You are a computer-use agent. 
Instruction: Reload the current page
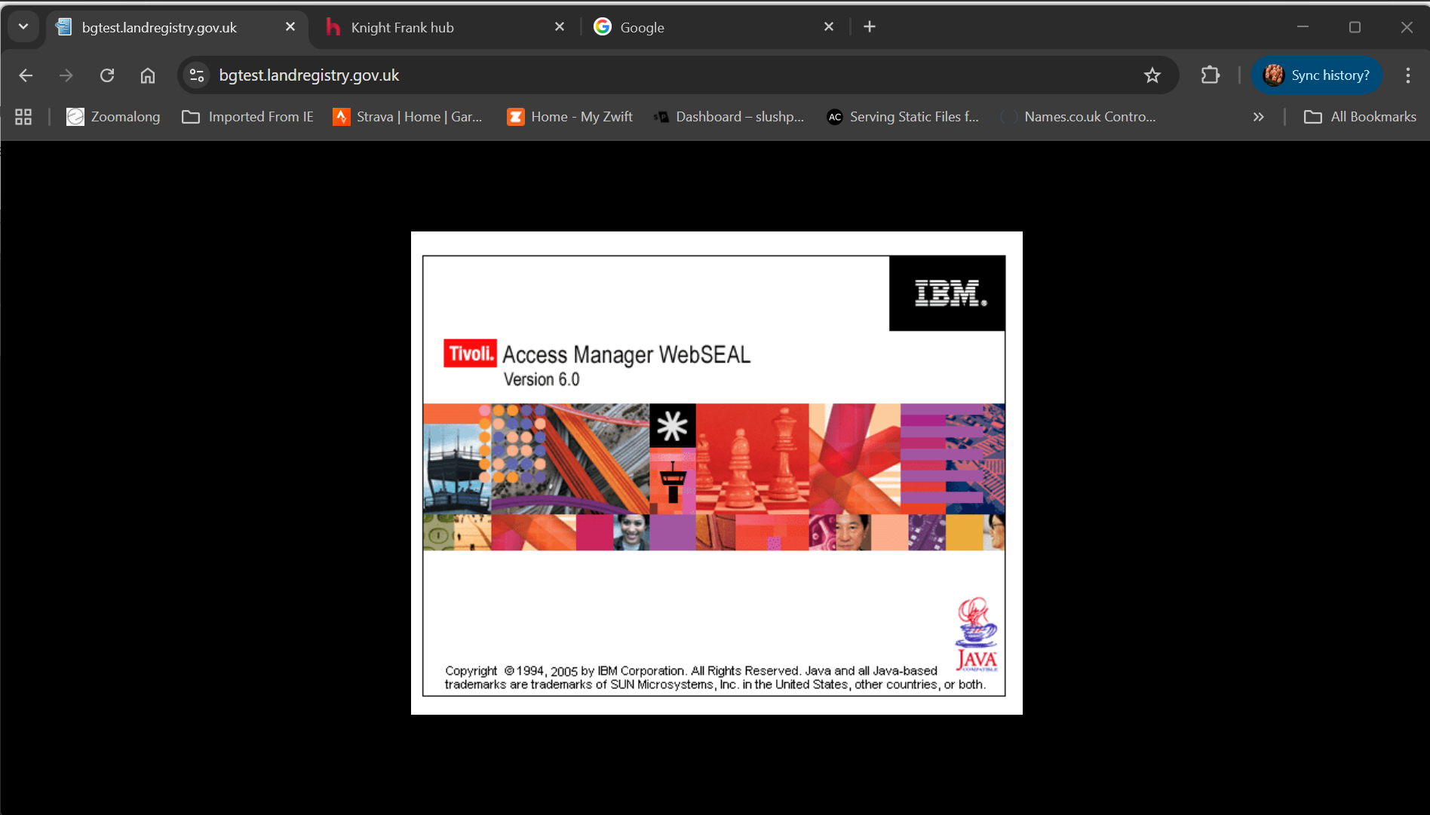coord(107,75)
